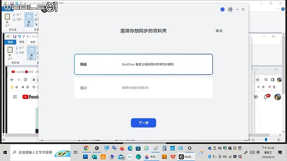
Task: Open notification center on taskbar
Action: point(280,152)
